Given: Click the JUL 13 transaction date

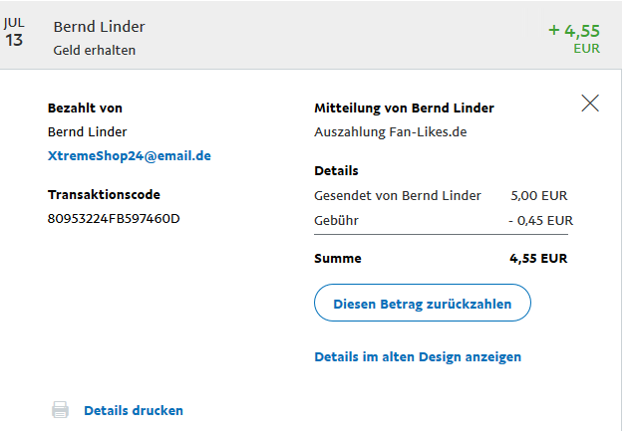Looking at the screenshot, I should (14, 32).
